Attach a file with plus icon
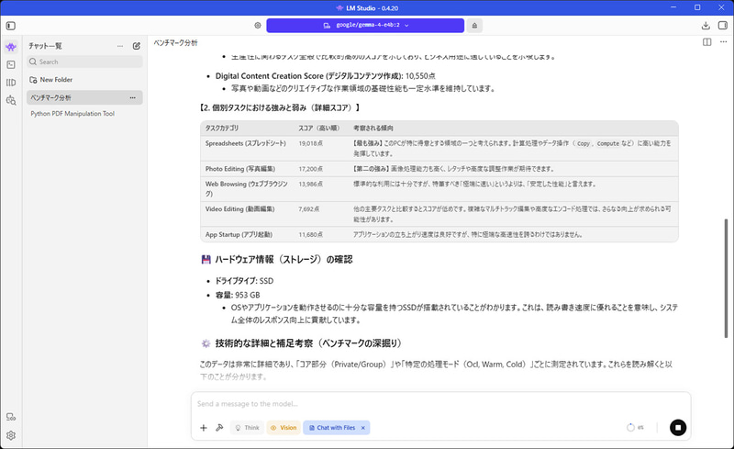Screen dimensions: 734x449 [204, 428]
